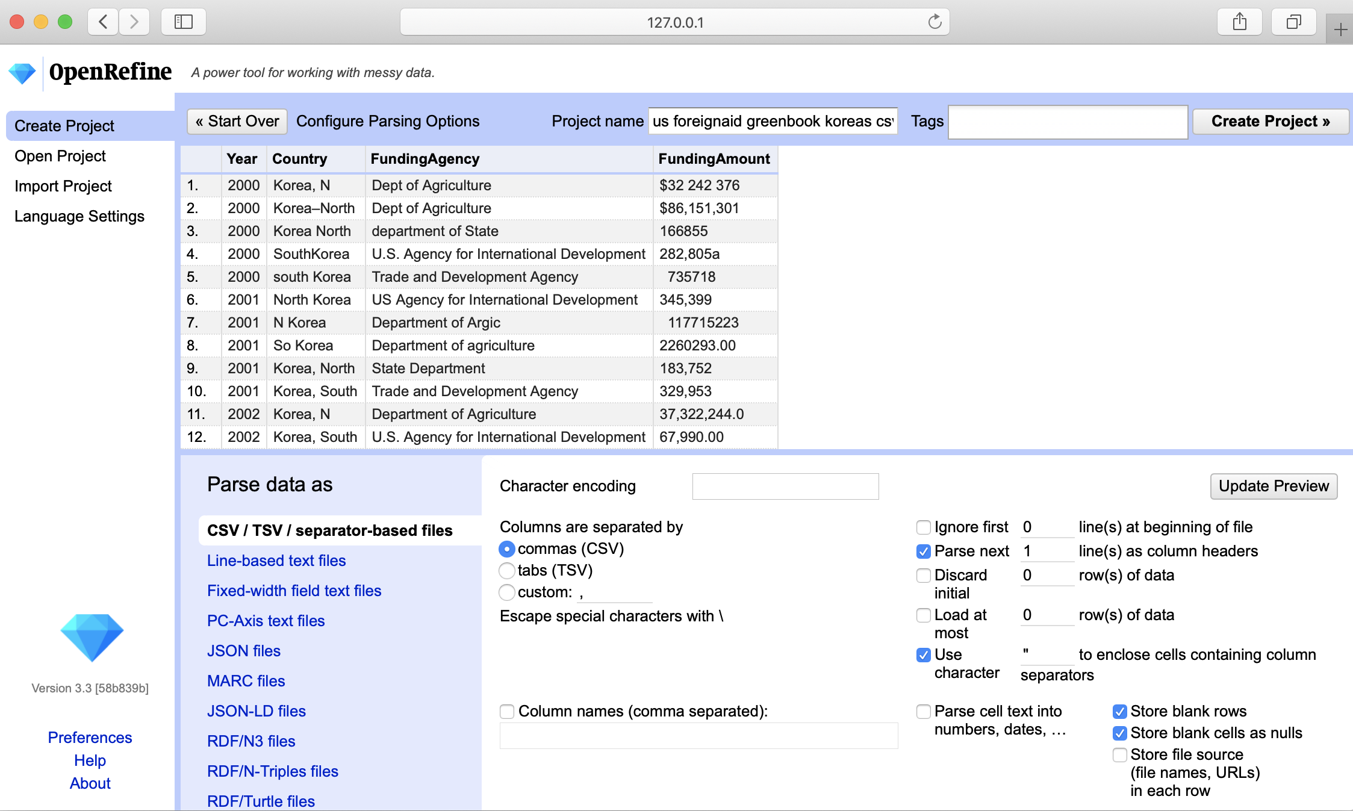This screenshot has width=1353, height=811.
Task: Click the FundingAmount column header
Action: click(714, 159)
